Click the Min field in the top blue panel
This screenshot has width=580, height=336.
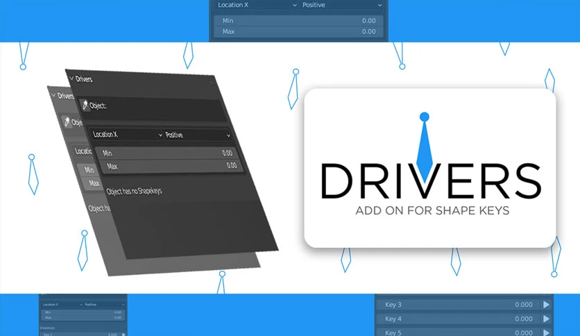click(x=299, y=21)
